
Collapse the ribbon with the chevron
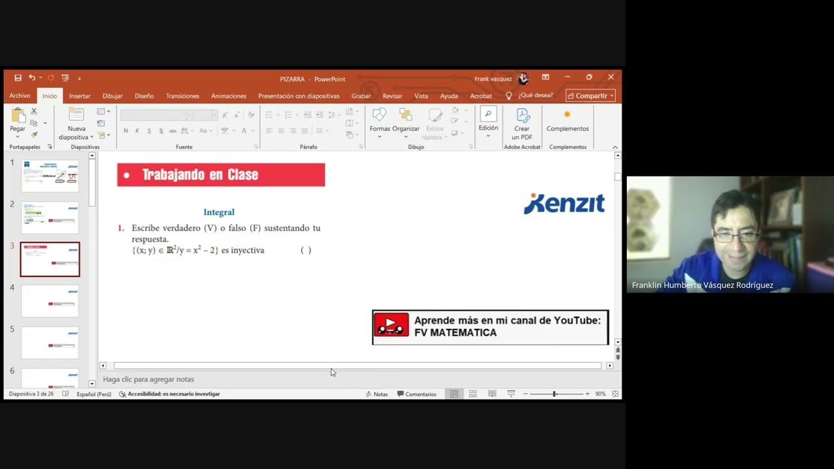click(x=615, y=147)
